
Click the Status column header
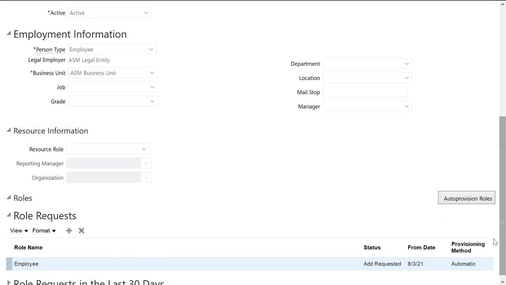[372, 247]
